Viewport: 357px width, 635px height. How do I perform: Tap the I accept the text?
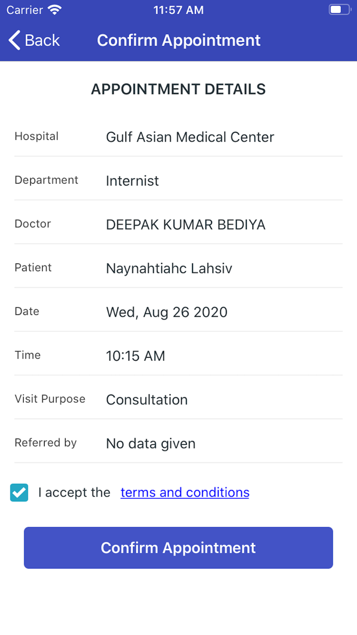point(74,493)
